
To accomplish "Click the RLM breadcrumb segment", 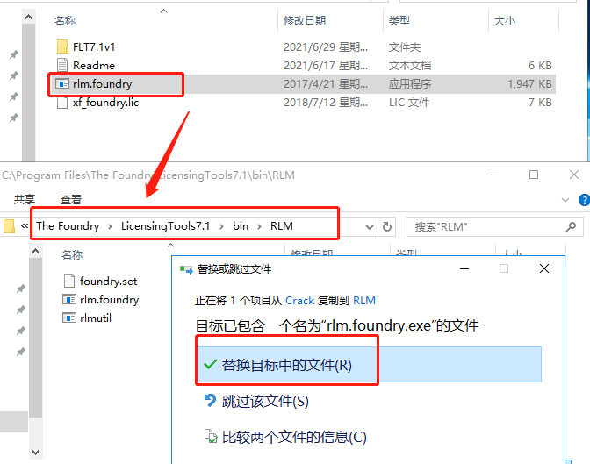I will [x=282, y=226].
